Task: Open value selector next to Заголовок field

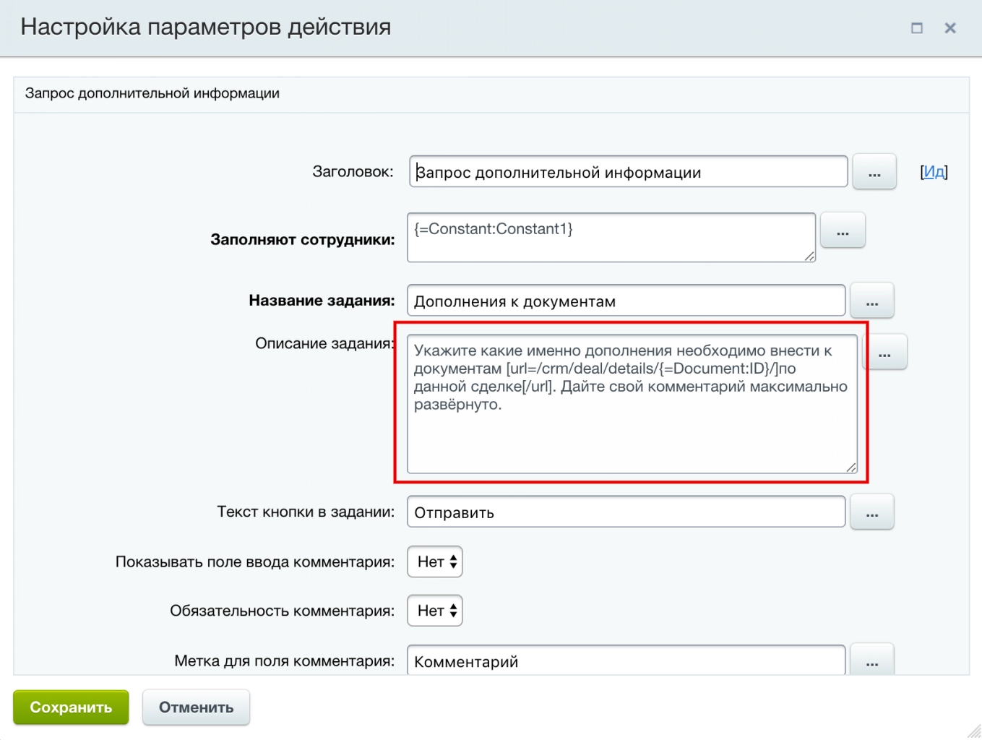Action: [874, 171]
